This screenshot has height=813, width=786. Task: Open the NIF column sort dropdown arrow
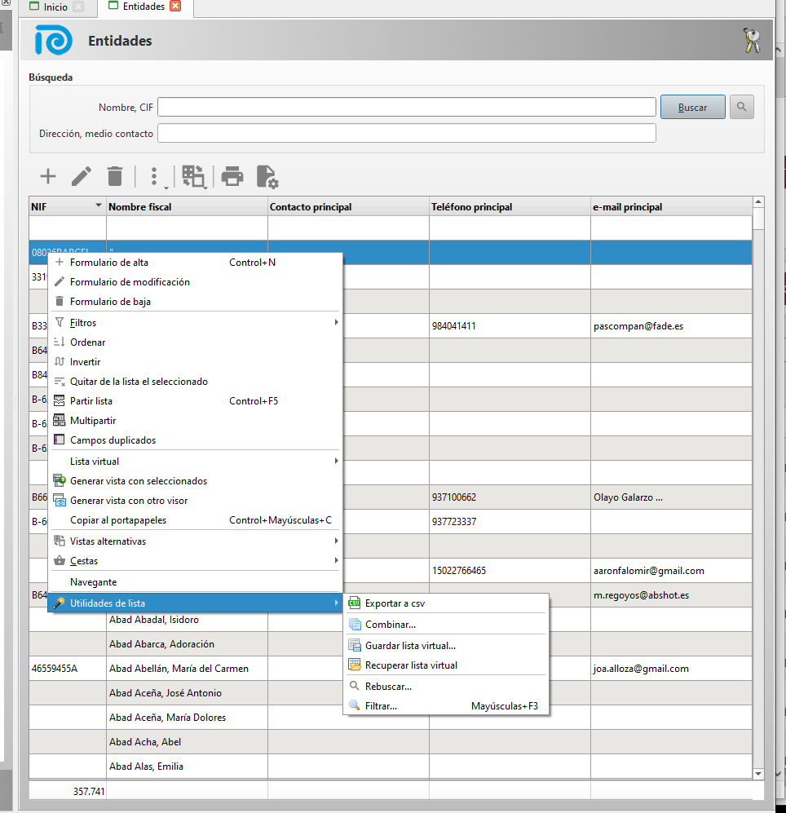point(99,206)
